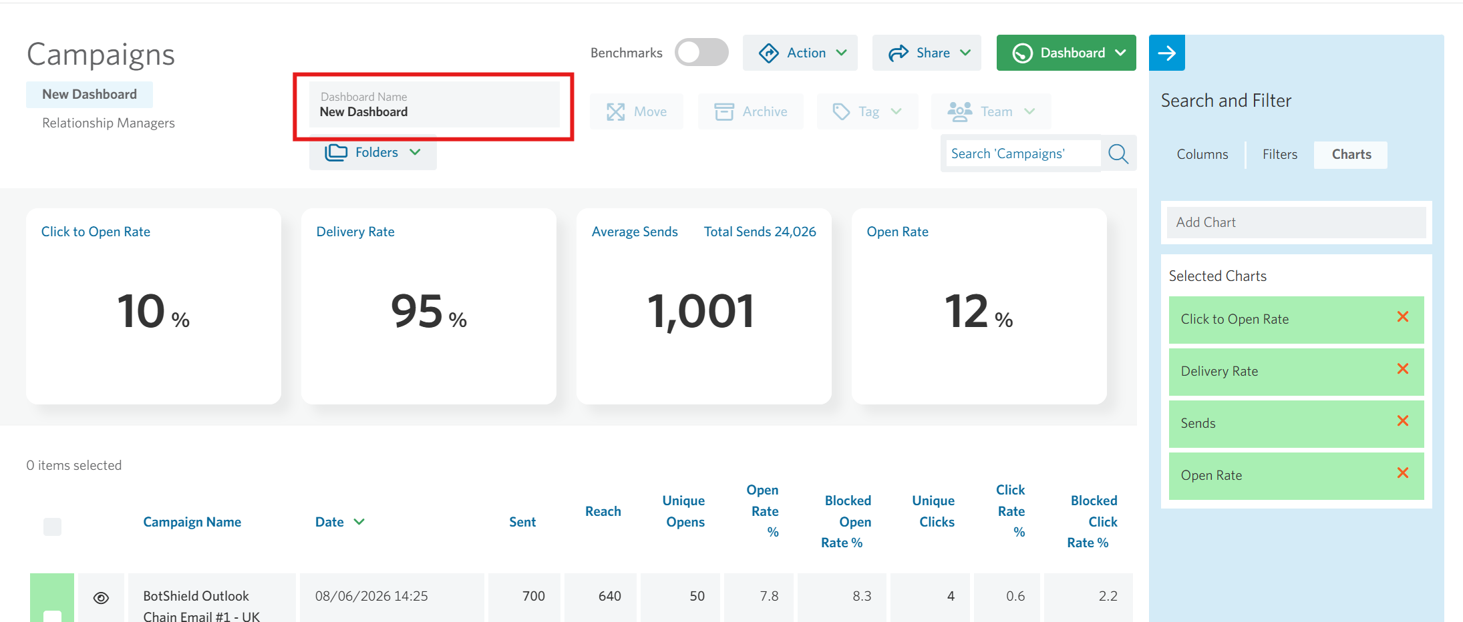The image size is (1463, 622).
Task: Click the search magnifier icon
Action: click(1118, 153)
